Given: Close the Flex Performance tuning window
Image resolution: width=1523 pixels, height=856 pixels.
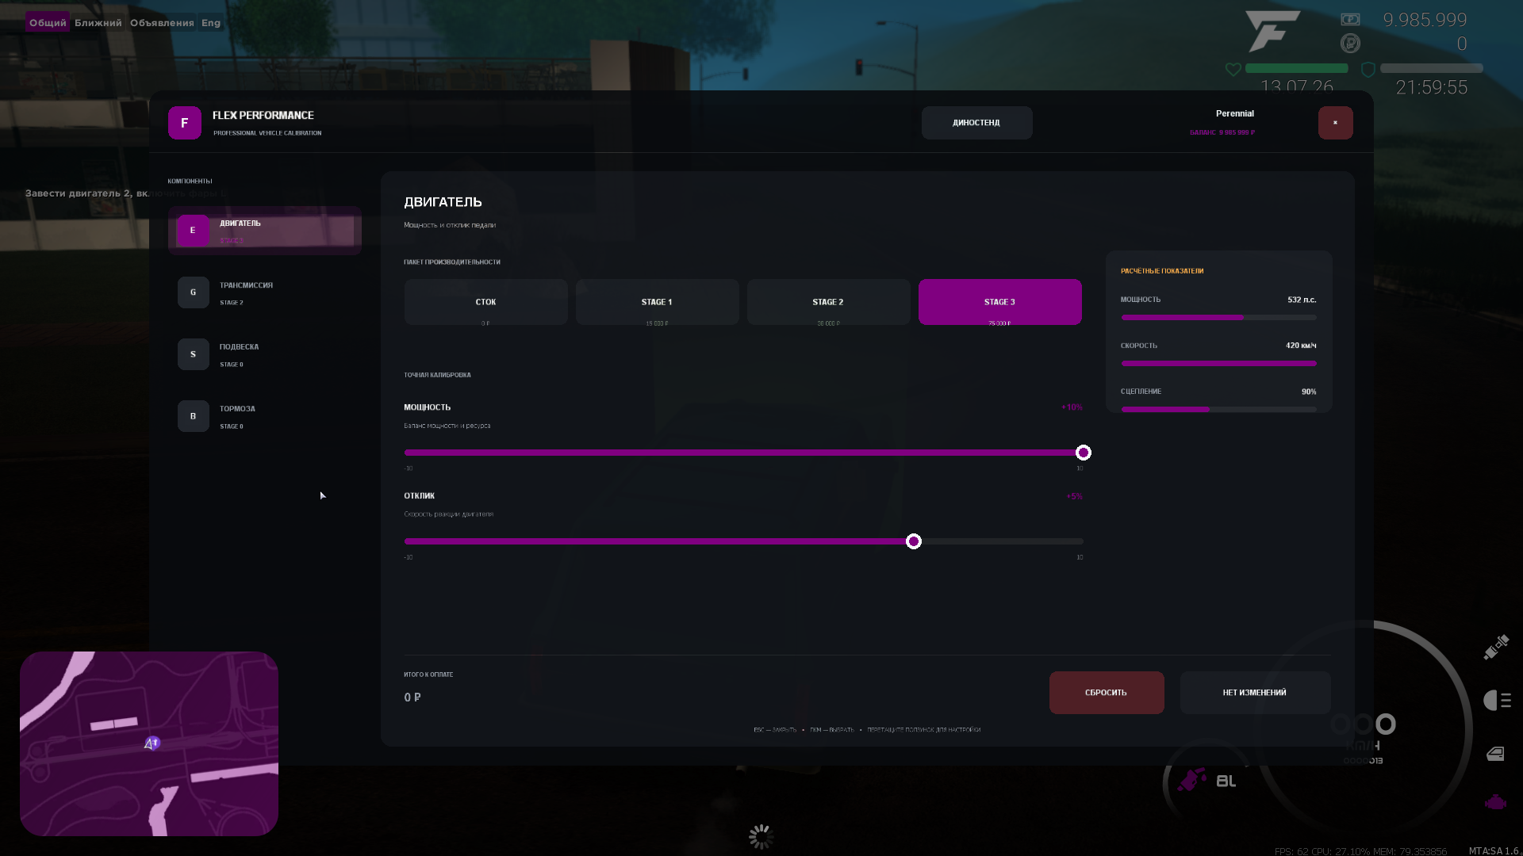Looking at the screenshot, I should coord(1335,123).
